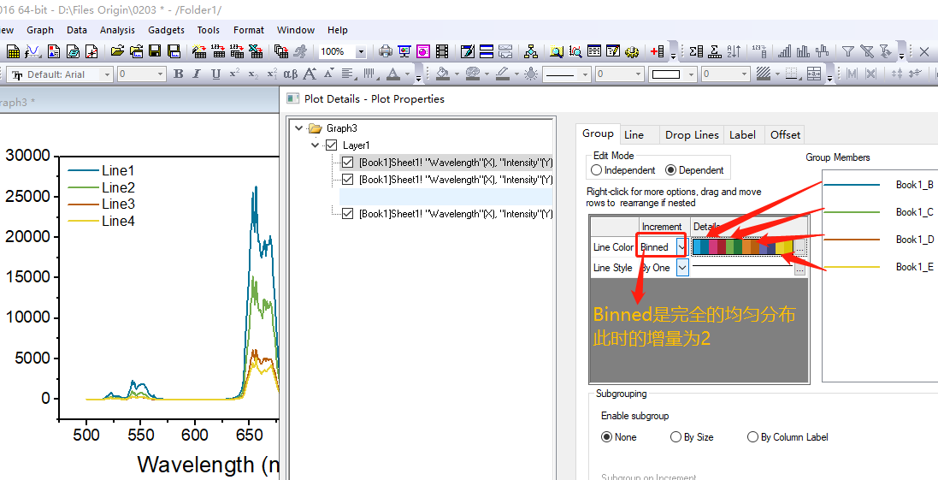Click the film-strip Video Builder icon
The width and height of the screenshot is (938, 480).
click(x=442, y=51)
